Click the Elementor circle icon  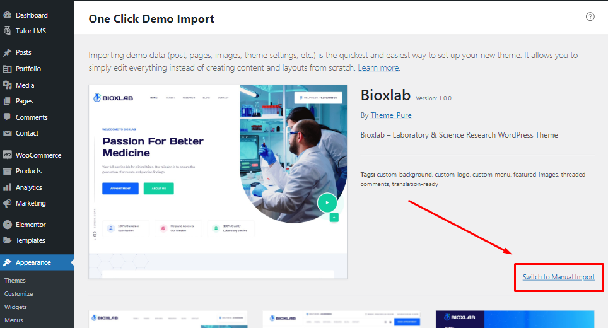coord(7,225)
